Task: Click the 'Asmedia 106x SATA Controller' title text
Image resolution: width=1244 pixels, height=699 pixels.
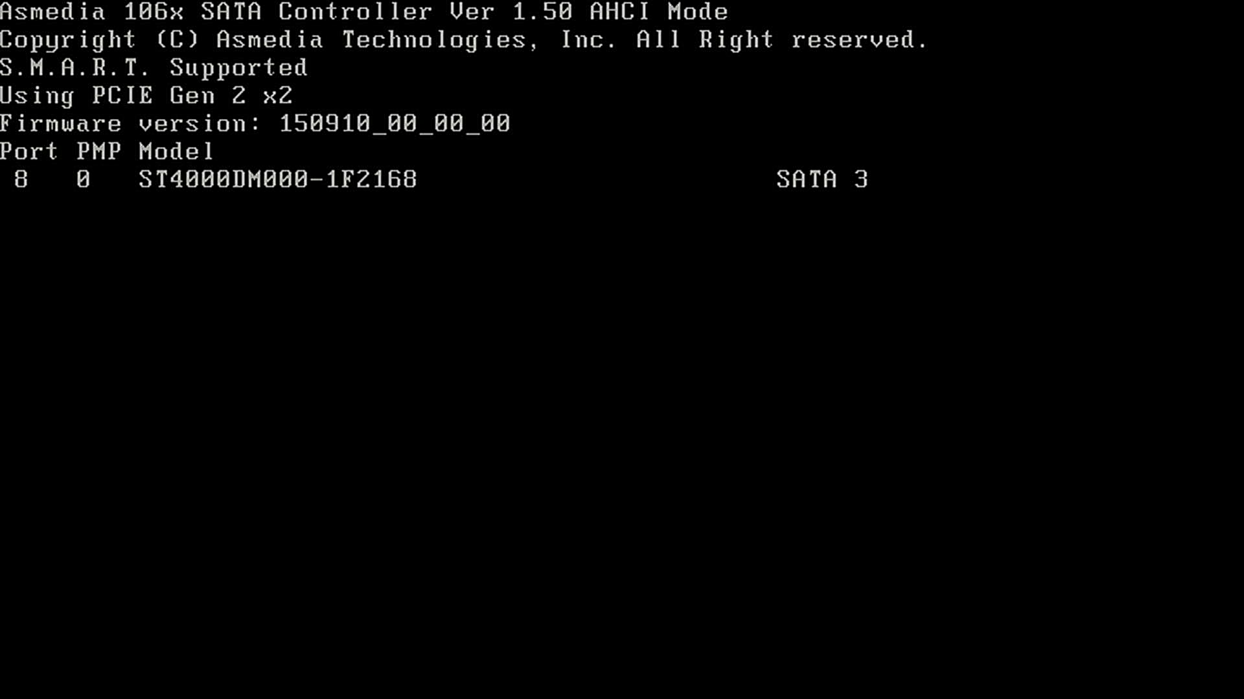Action: (x=216, y=12)
